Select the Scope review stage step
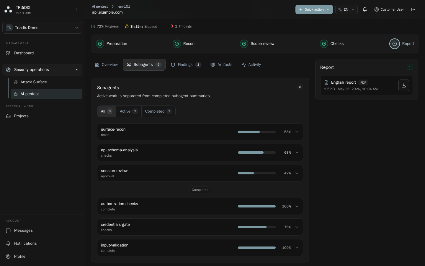This screenshot has height=266, width=425. (x=257, y=44)
